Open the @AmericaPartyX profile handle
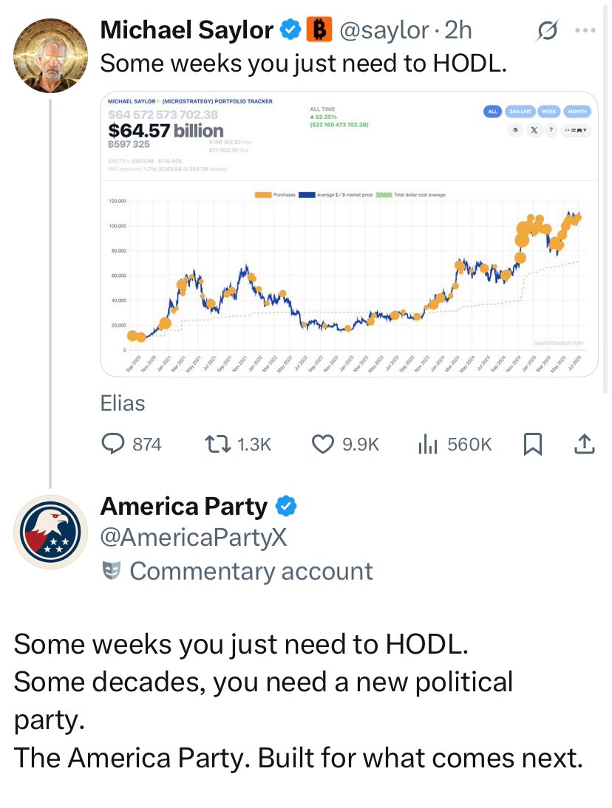 (x=194, y=537)
